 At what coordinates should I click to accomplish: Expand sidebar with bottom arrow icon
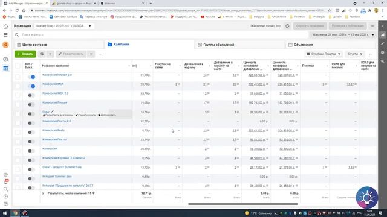5,204
